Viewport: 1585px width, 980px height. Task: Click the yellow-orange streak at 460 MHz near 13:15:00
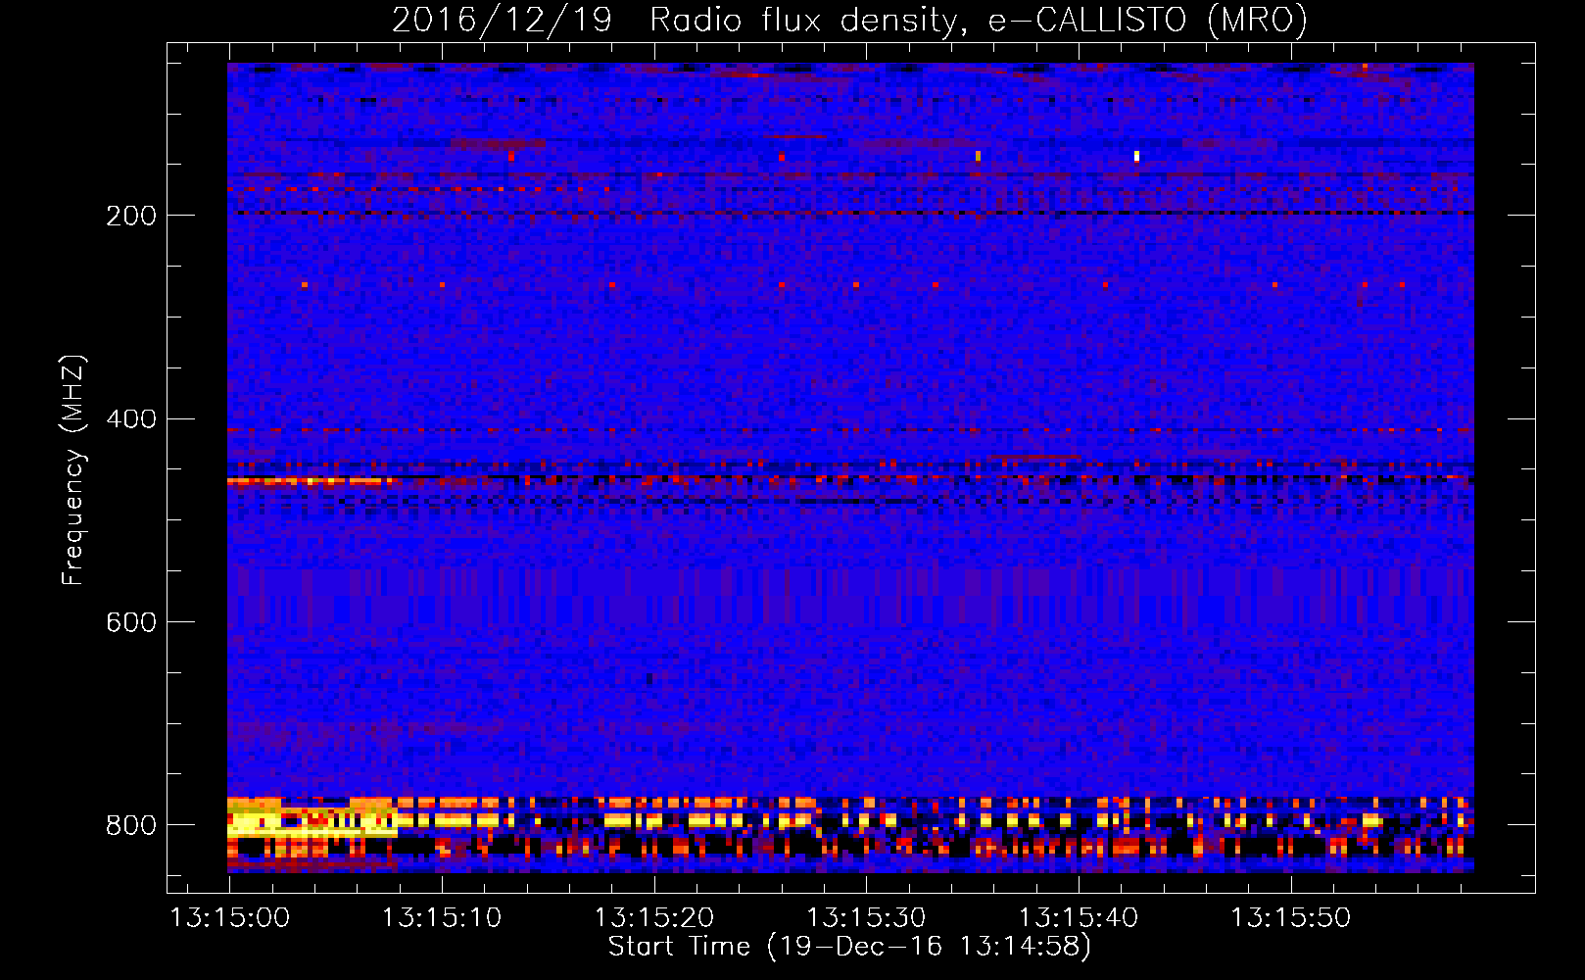(x=310, y=481)
